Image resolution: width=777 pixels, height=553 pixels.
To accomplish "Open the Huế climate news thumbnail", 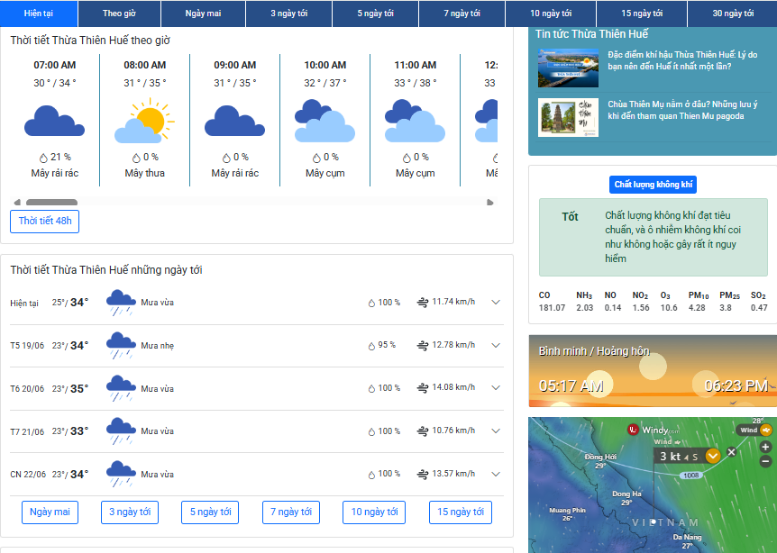I will point(568,68).
